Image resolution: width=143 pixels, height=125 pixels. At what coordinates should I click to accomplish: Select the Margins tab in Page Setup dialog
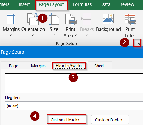coord(39,66)
